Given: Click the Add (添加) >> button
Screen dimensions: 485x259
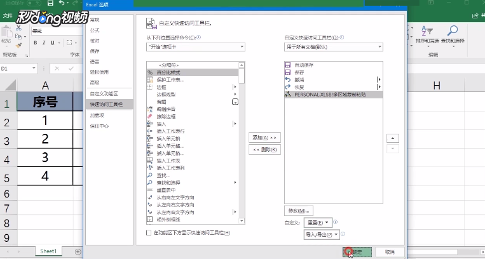Looking at the screenshot, I should coord(264,138).
